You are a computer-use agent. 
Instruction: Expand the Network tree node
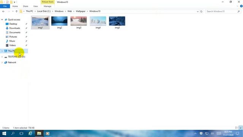pos(2,62)
